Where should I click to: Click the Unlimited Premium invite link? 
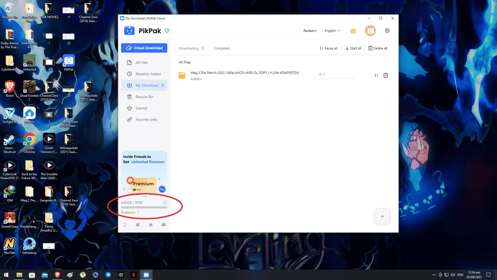148,162
